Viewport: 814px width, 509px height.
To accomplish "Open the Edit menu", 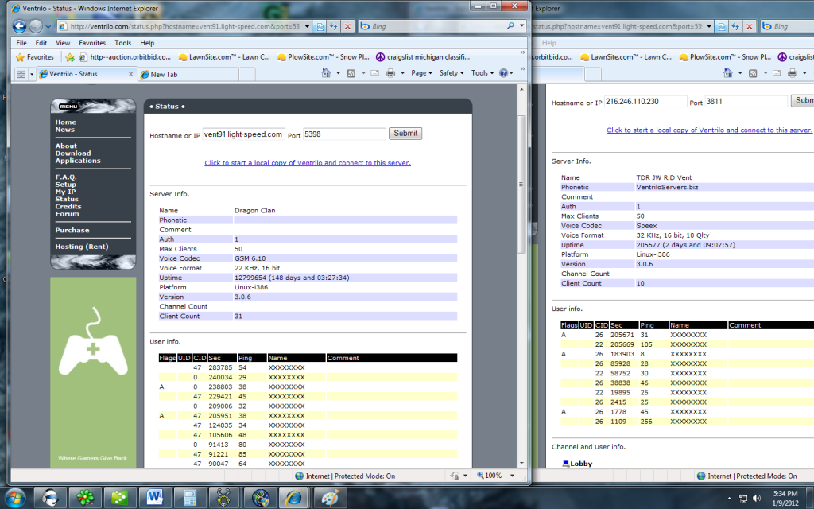I will click(41, 43).
